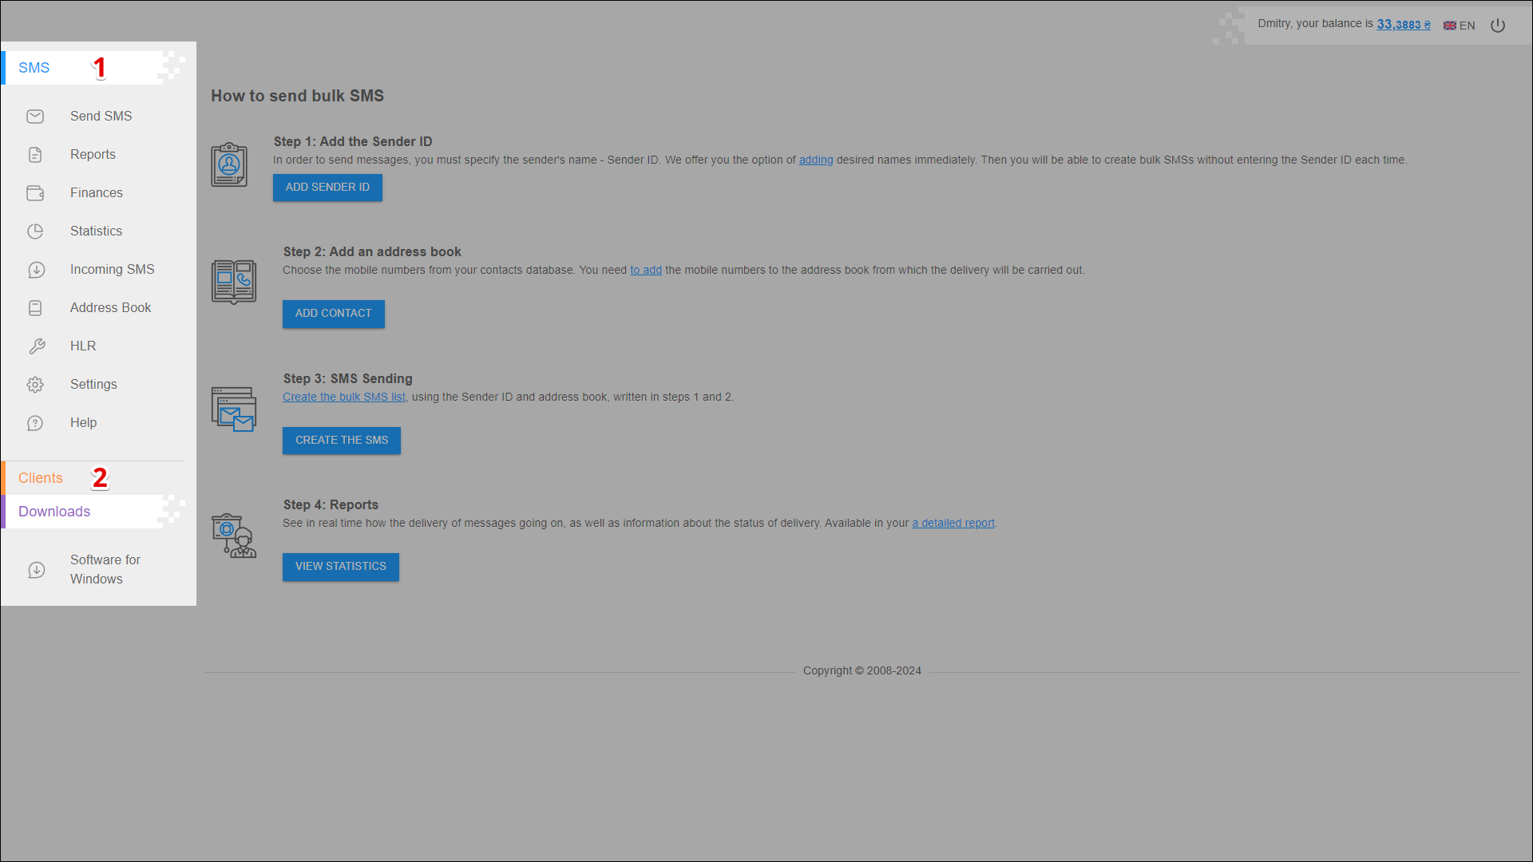1533x862 pixels.
Task: Click the Statistics pie chart icon
Action: coord(35,231)
